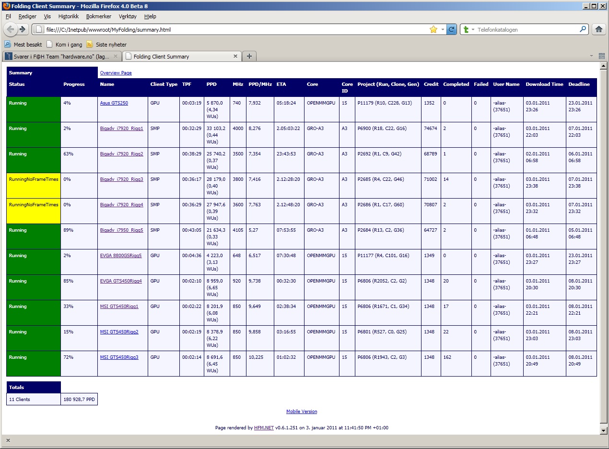The width and height of the screenshot is (609, 449).
Task: Open Siste nyheter feed bookmark
Action: [x=106, y=44]
